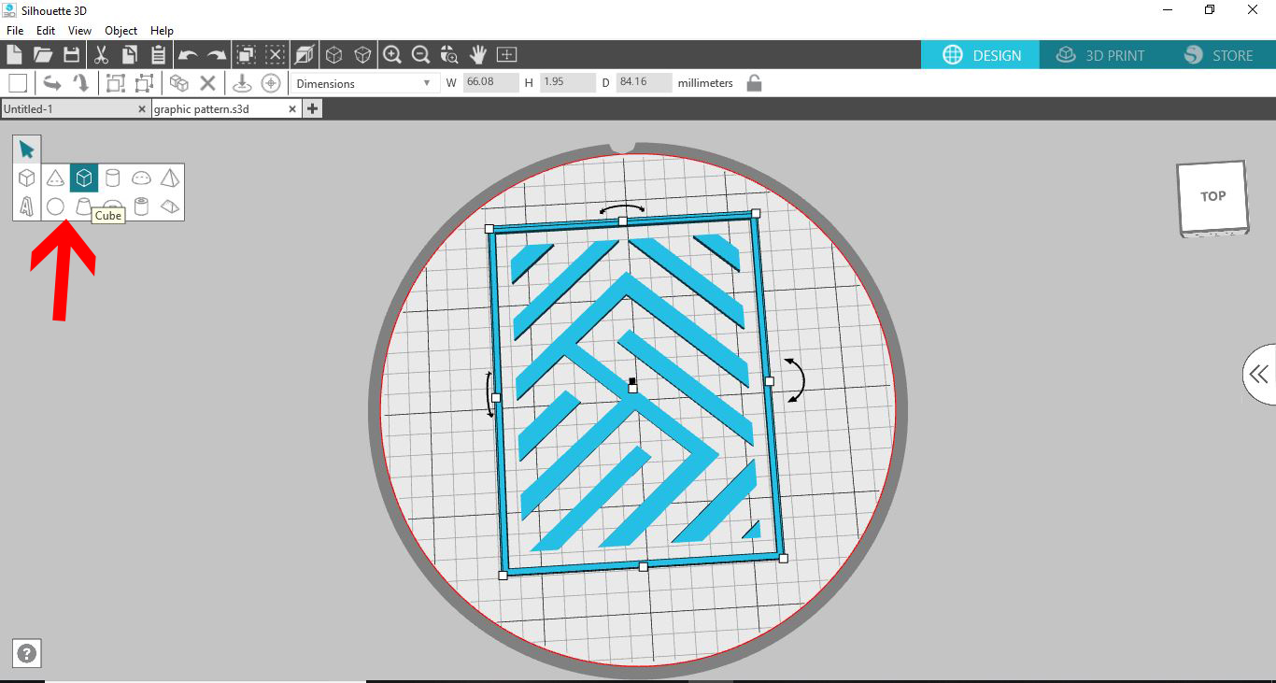Click the two cubes Duplicate icon
This screenshot has height=683, width=1276.
[x=179, y=83]
